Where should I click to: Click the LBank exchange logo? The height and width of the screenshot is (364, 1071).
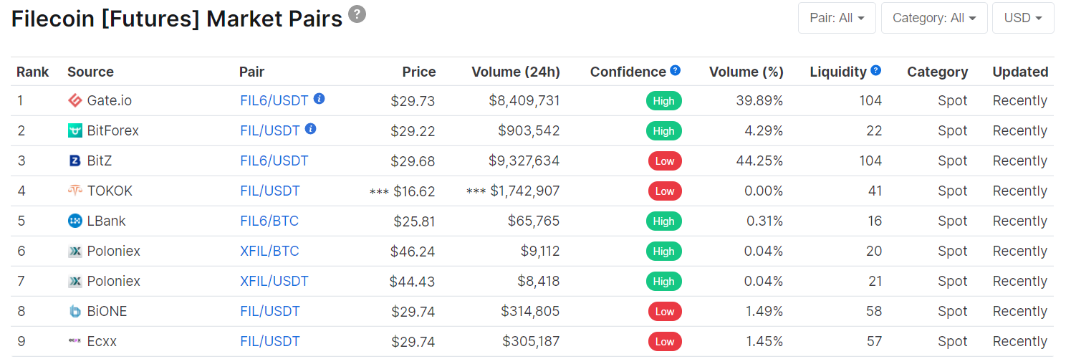(75, 221)
